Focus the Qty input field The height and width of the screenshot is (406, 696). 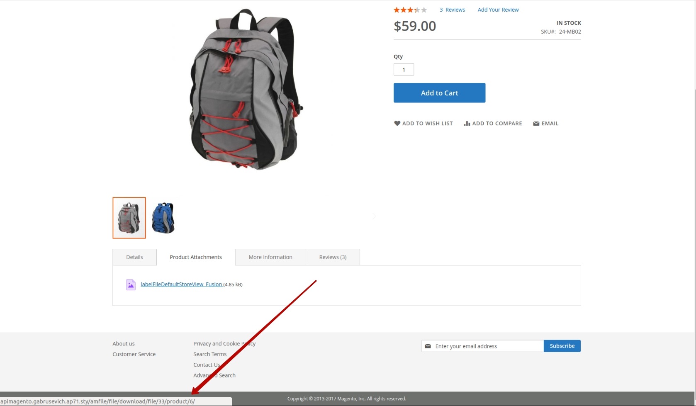coord(404,70)
